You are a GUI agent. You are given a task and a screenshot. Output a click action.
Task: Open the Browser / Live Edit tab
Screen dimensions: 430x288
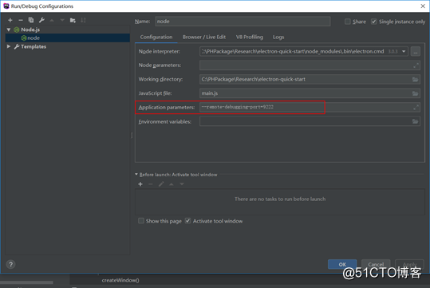204,37
